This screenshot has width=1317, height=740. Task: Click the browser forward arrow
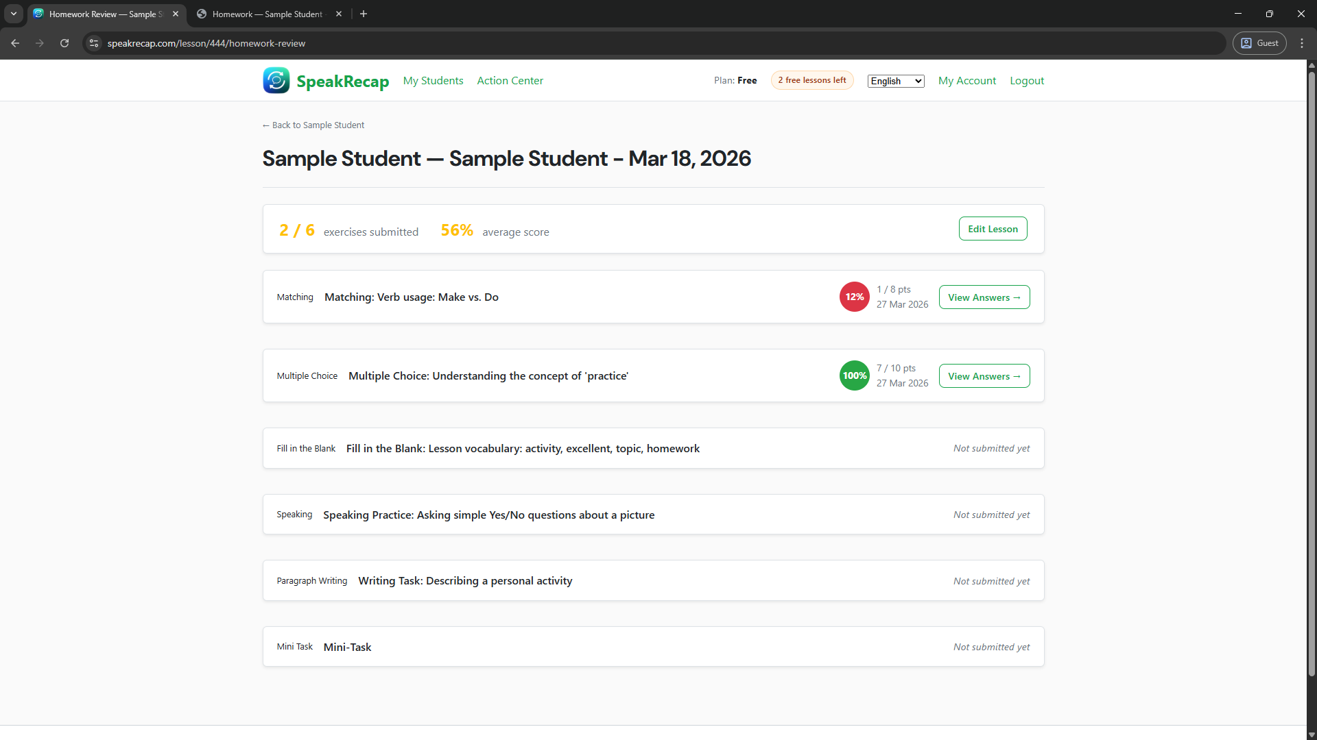[x=40, y=43]
